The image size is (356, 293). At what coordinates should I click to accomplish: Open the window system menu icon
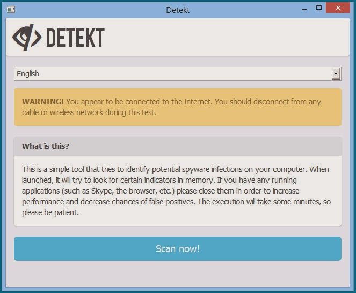pyautogui.click(x=11, y=10)
